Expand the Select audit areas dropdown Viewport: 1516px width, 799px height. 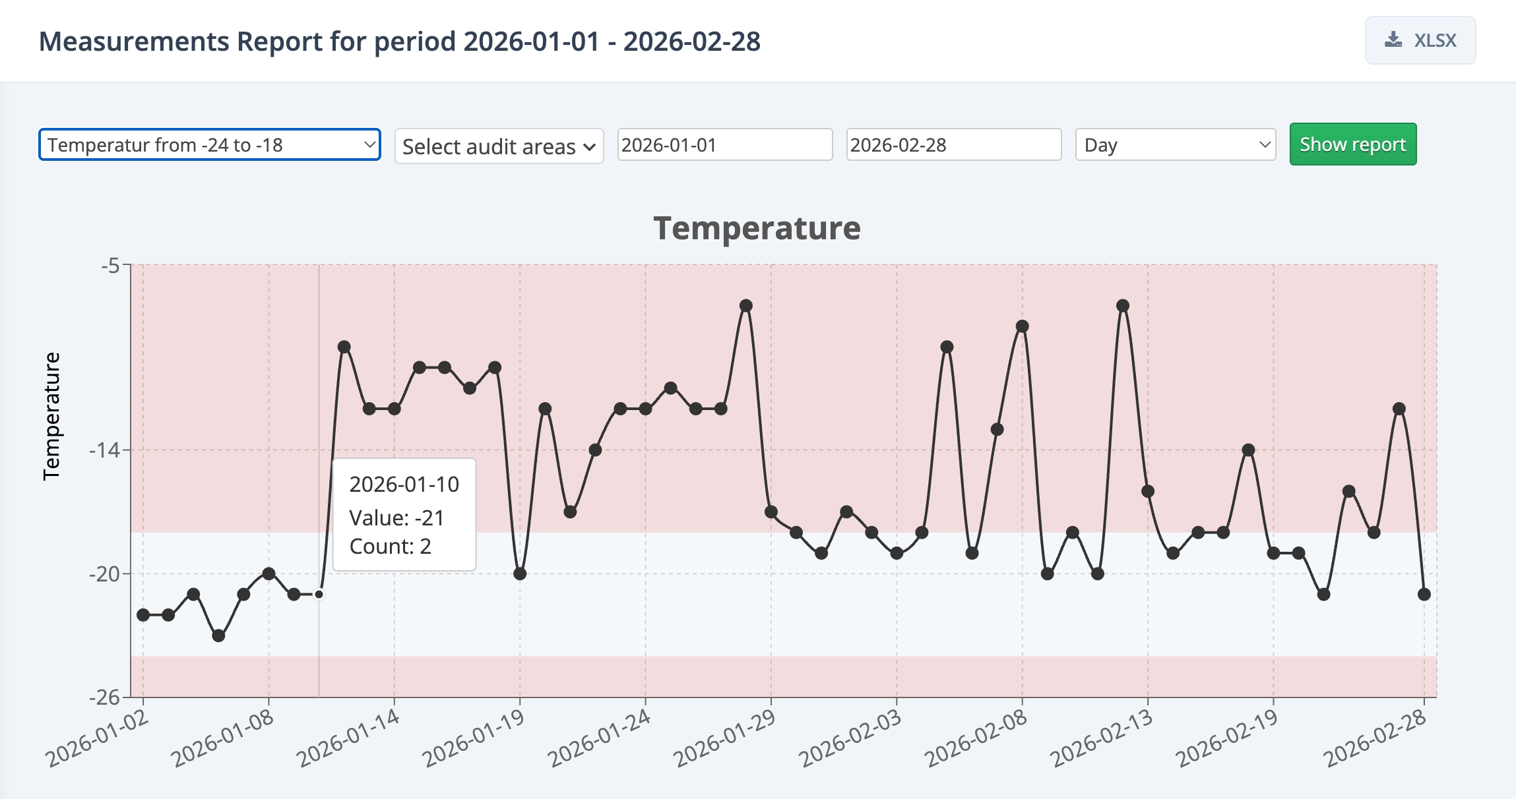(499, 146)
